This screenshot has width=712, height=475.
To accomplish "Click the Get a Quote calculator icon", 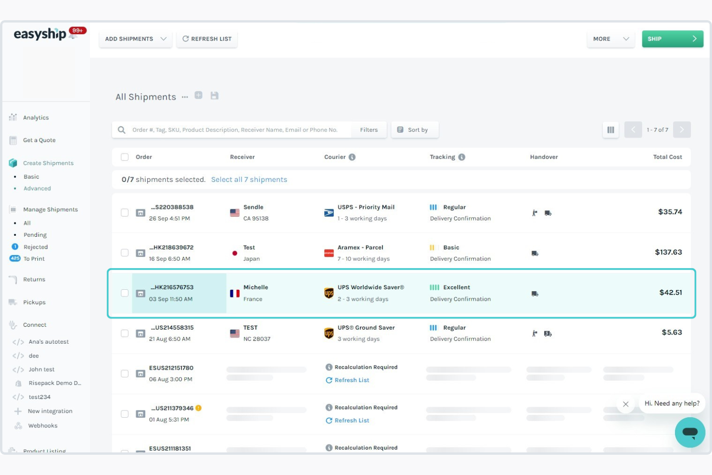I will [13, 140].
